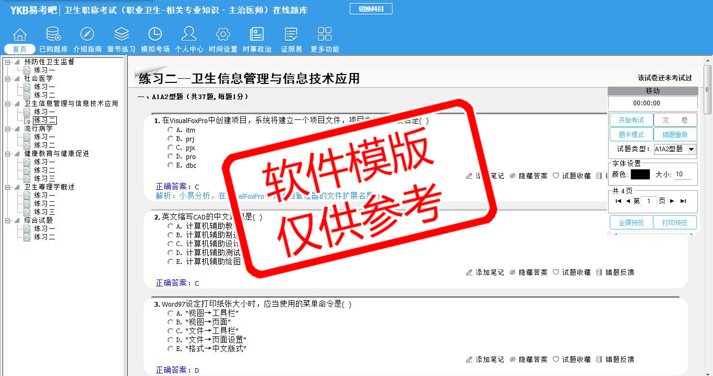The height and width of the screenshot is (376, 713).
Task: Open the 模拟考场 clock icon
Action: point(155,35)
